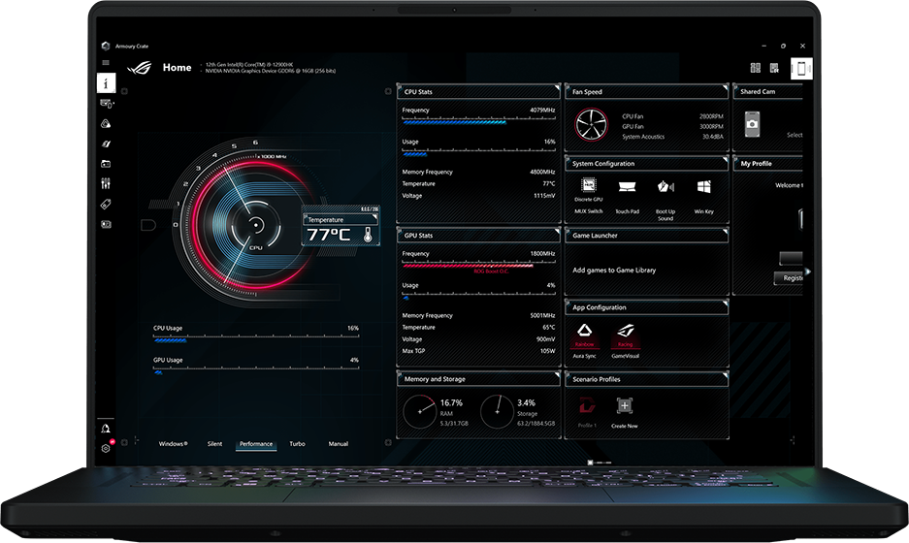909x543 pixels.
Task: Open the Device section from the sidebar
Action: click(106, 104)
